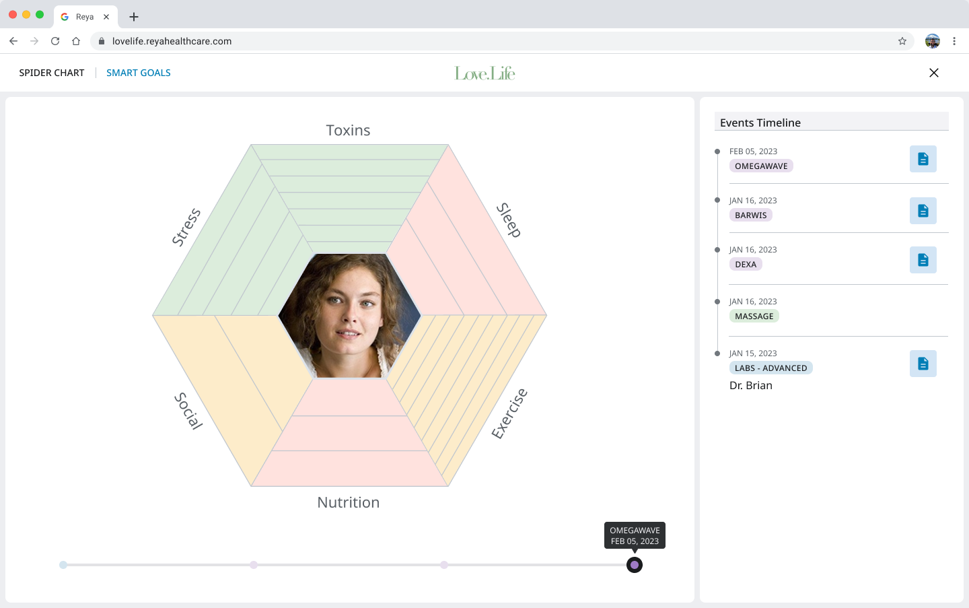The image size is (969, 608).
Task: Select the second point on timeline slider
Action: coord(254,565)
